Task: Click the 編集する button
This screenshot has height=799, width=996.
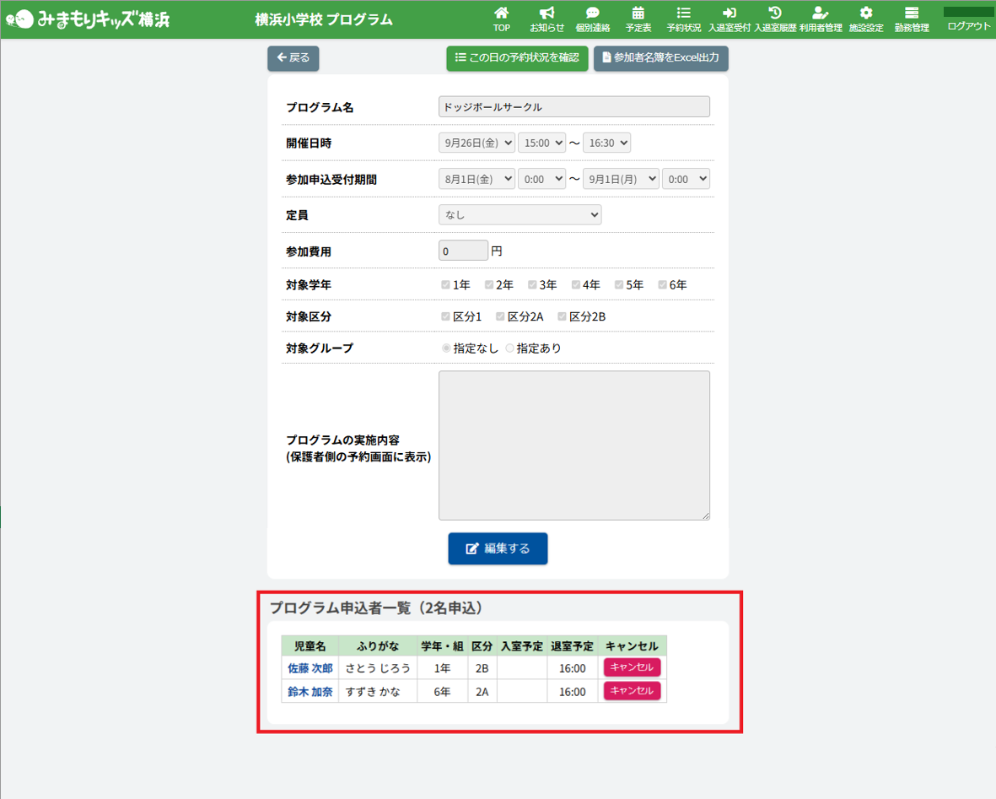Action: [x=498, y=548]
